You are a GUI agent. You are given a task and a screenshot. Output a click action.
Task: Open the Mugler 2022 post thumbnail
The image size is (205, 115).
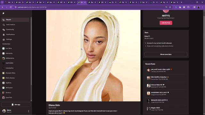tap(148, 109)
